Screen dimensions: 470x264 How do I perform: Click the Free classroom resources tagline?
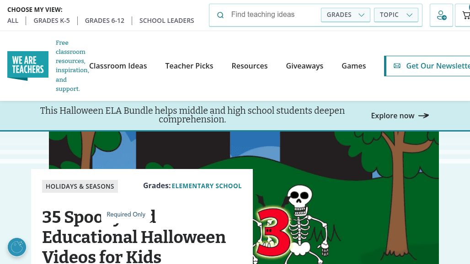[x=72, y=66]
